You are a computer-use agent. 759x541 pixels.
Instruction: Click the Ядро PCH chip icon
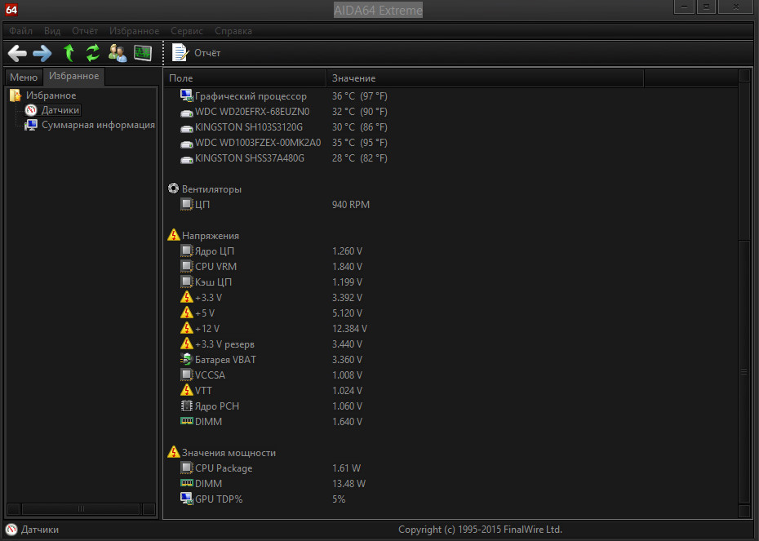point(186,406)
